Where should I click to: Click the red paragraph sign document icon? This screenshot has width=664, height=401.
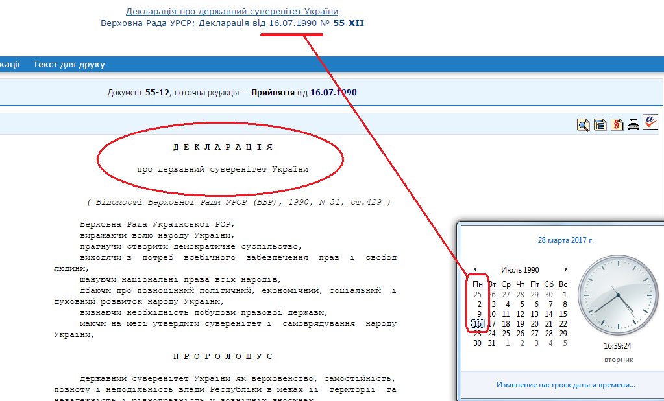click(617, 124)
